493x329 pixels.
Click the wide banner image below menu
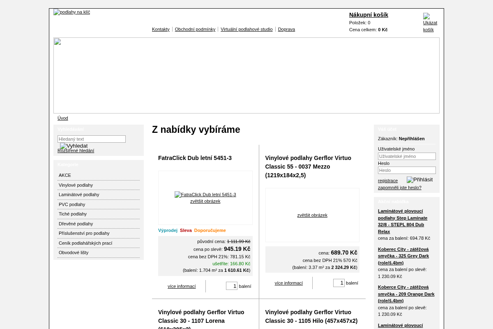click(246, 75)
